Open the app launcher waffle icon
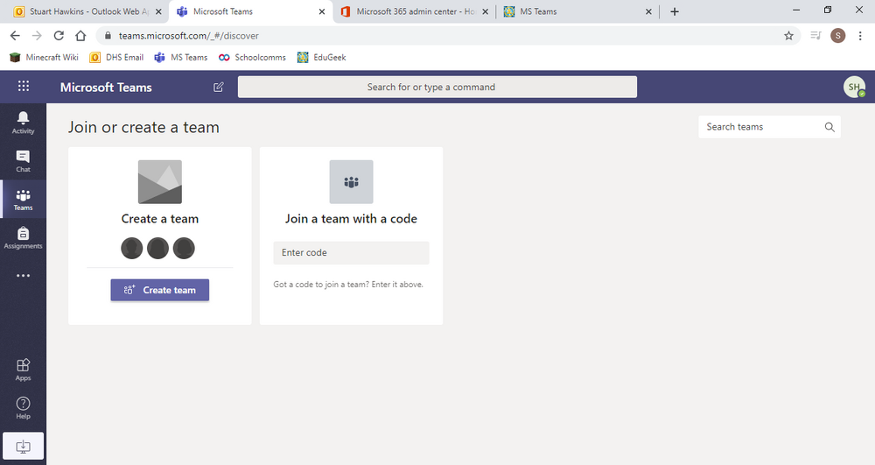 point(24,86)
